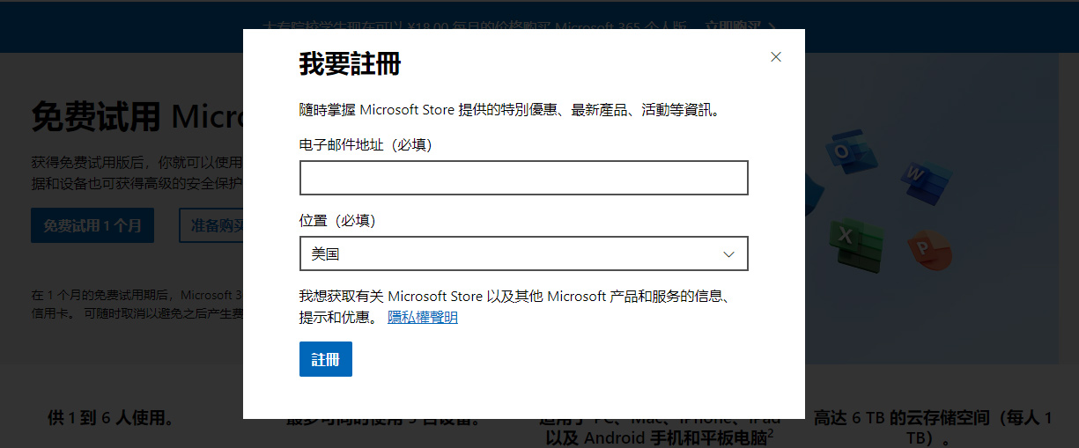
Task: Focus the 电子邮件地址 input field
Action: point(523,178)
